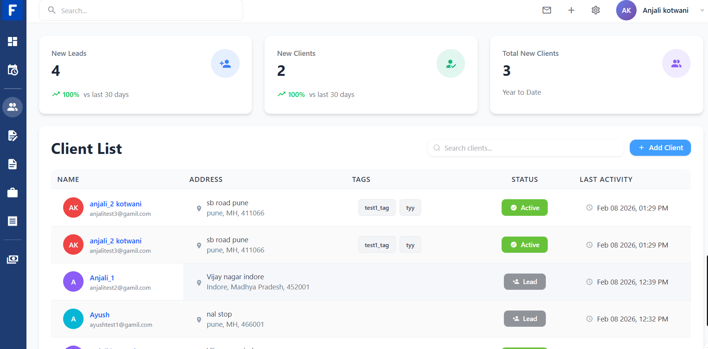Click the teal A avatar for Ayush

(x=73, y=319)
